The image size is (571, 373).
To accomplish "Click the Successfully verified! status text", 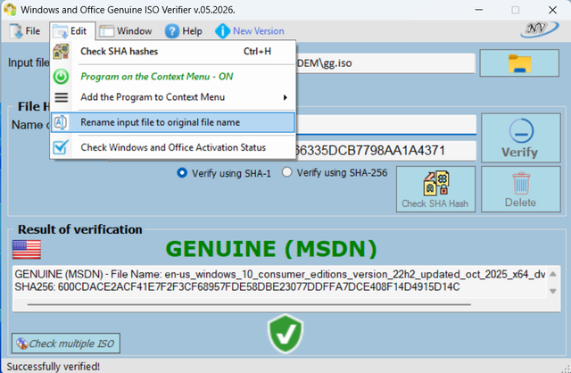I will 54,366.
